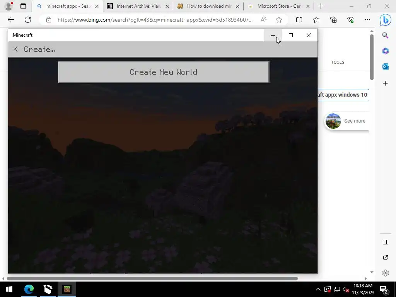Click the See more card
This screenshot has height=297, width=396.
coord(347,121)
